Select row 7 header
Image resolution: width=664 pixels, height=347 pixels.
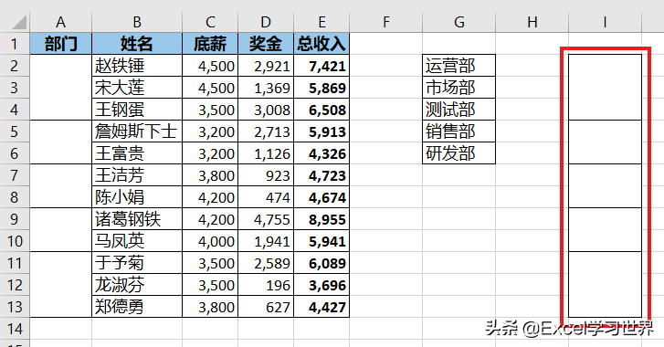[x=15, y=175]
